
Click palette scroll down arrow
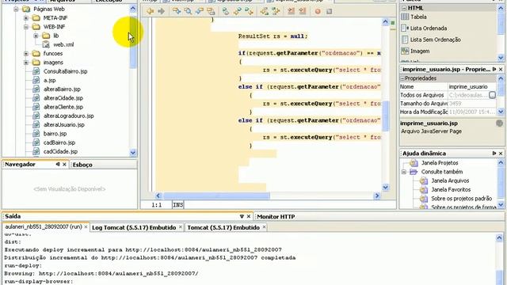tap(501, 58)
